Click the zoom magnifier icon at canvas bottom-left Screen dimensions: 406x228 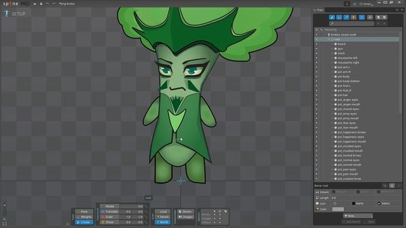(x=4, y=219)
